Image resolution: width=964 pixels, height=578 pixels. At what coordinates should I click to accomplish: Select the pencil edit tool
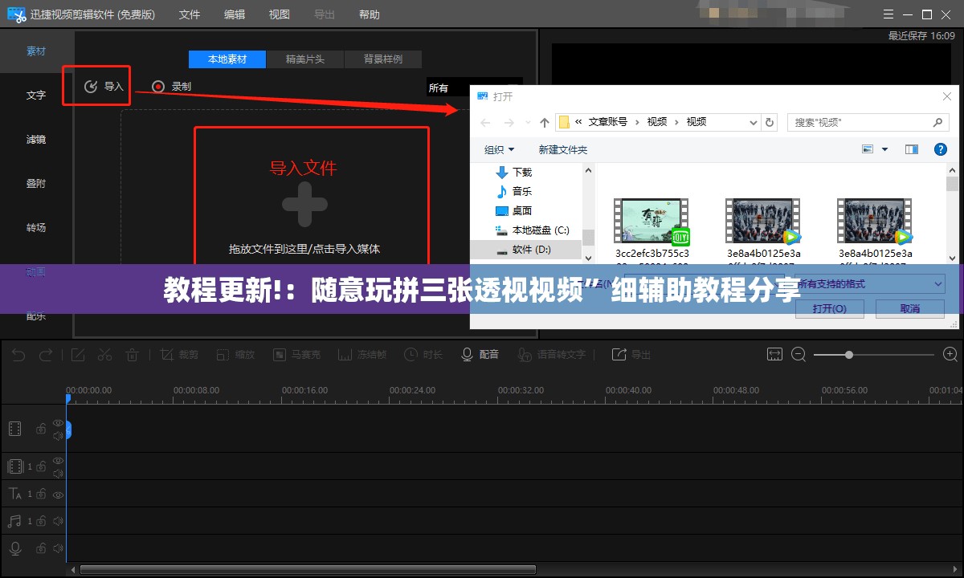pos(78,354)
